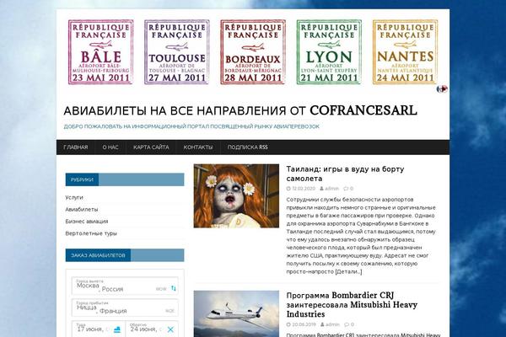The width and height of the screenshot is (506, 337).
Task: Click the Toulouse airport stamp image
Action: pyautogui.click(x=177, y=52)
